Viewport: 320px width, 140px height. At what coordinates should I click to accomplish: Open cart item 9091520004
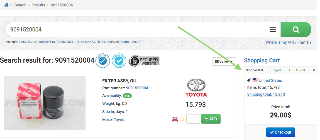(255, 70)
